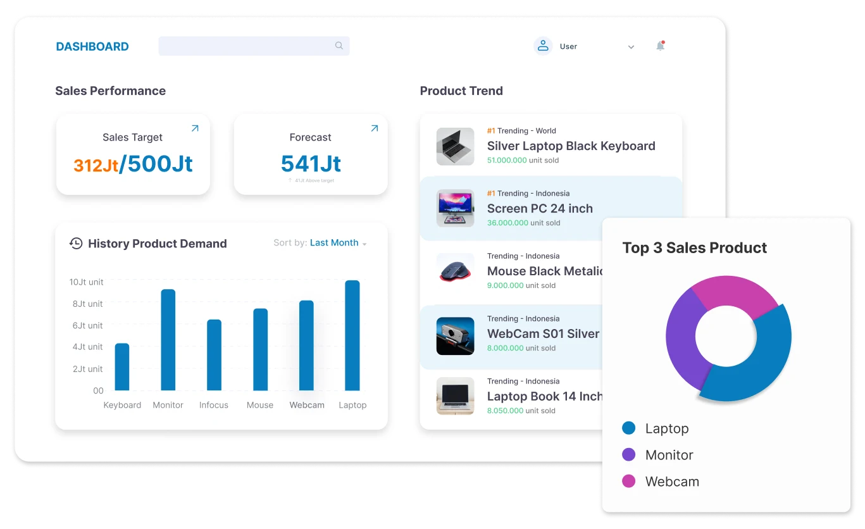
Task: Open Forecast card arrow icon
Action: pyautogui.click(x=374, y=128)
